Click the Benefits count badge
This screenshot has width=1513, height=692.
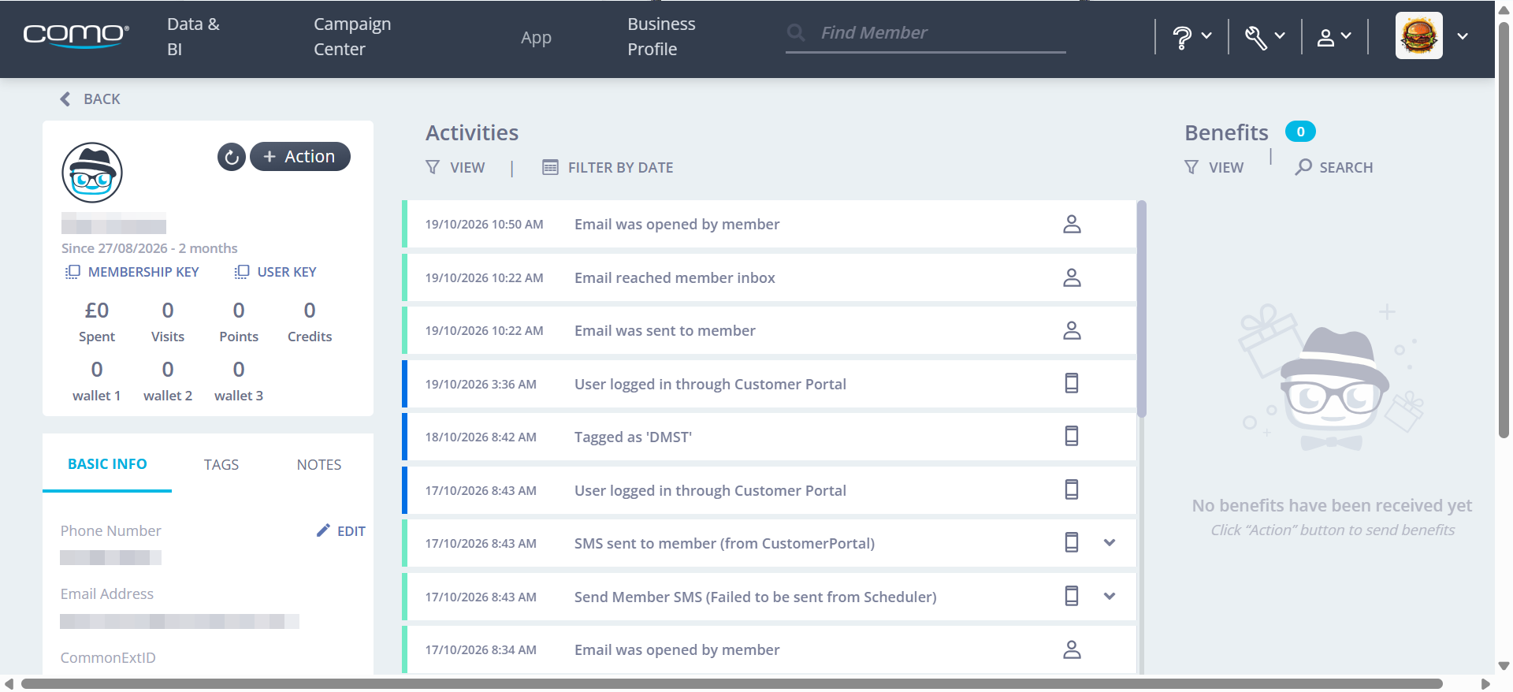tap(1300, 132)
